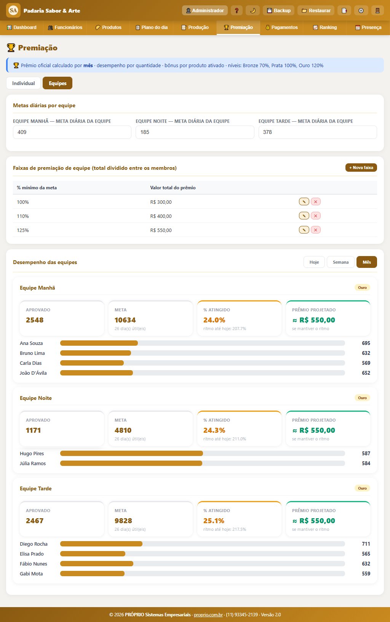Edit the 125% prize tier
The height and width of the screenshot is (622, 390).
304,230
